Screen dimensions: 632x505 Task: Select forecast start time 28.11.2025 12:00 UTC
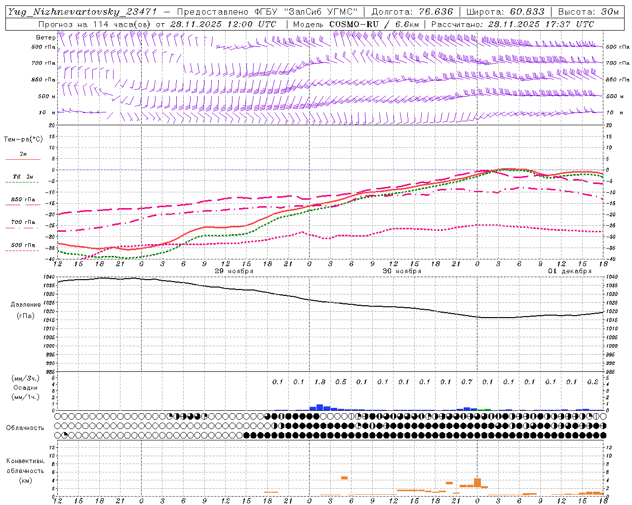pos(223,24)
